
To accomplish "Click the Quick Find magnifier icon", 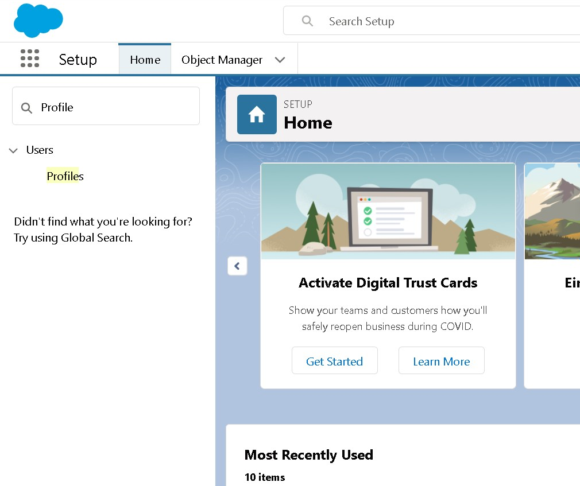I will [26, 107].
